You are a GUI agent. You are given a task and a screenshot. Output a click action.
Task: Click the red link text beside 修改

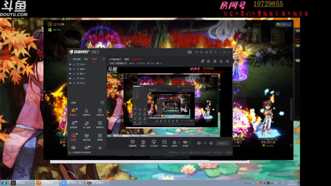(x=137, y=59)
